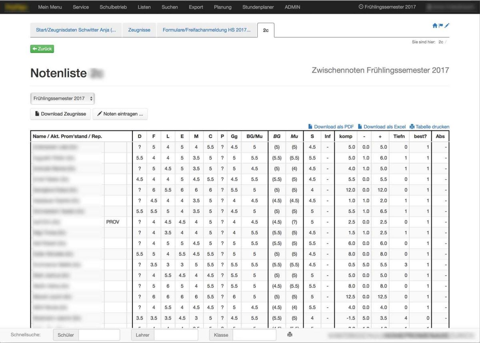Click the Download Zeugnisse button
This screenshot has width=480, height=343.
coord(60,114)
